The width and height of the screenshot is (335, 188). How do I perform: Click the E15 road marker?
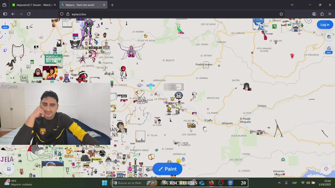(x=11, y=32)
